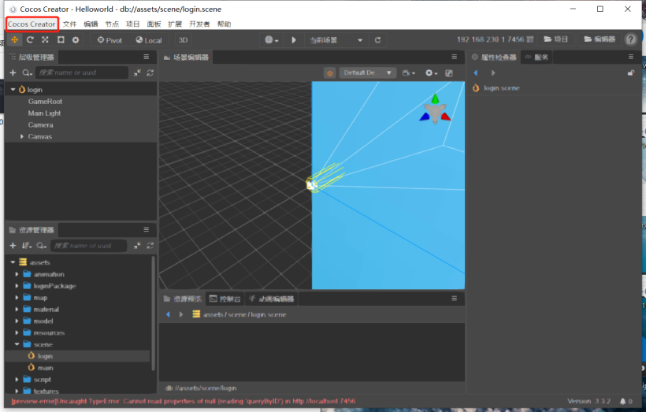Screen dimensions: 646x412
Task: Select the Rect transform tool
Action: pos(61,39)
